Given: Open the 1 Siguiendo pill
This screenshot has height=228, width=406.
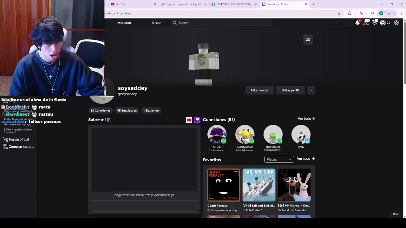Looking at the screenshot, I should coord(151,111).
